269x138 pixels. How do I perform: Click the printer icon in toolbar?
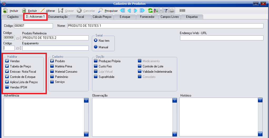pos(172,11)
